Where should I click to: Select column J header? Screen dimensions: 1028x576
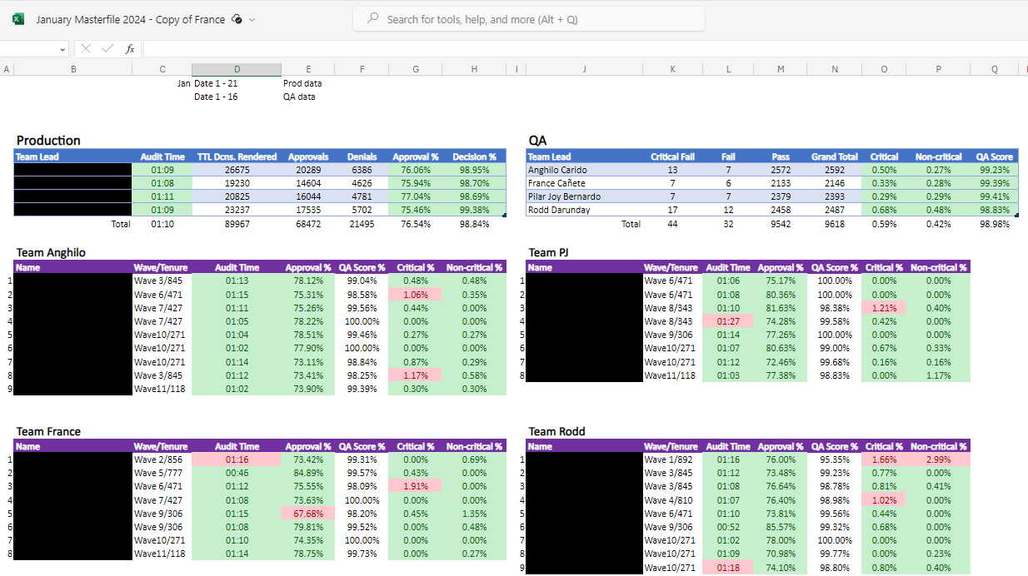tap(584, 69)
